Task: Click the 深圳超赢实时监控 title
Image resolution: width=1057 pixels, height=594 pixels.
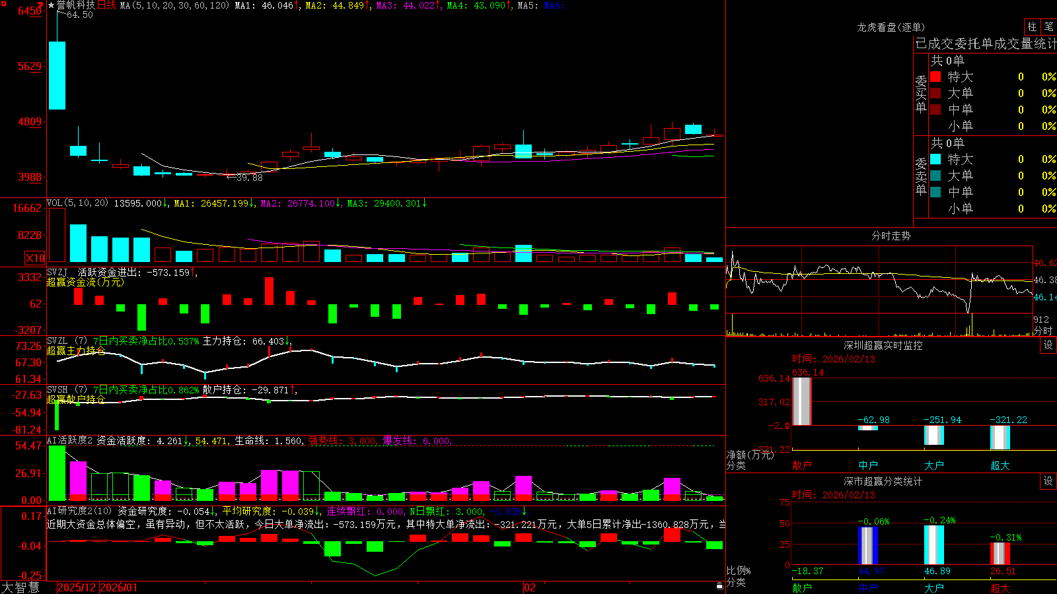Action: pos(883,345)
